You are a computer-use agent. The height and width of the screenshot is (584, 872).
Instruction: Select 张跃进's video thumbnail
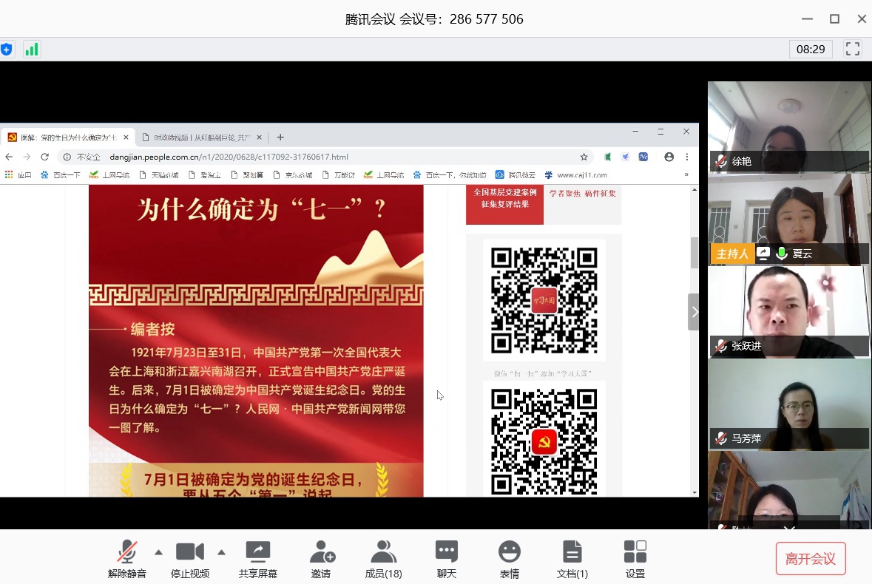tap(789, 312)
